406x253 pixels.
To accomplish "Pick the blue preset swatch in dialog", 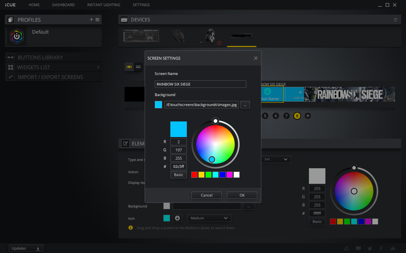I will tap(223, 175).
